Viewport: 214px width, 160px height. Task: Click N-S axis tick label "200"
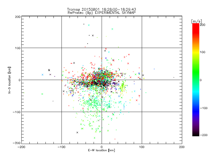pyautogui.click(x=18, y=17)
